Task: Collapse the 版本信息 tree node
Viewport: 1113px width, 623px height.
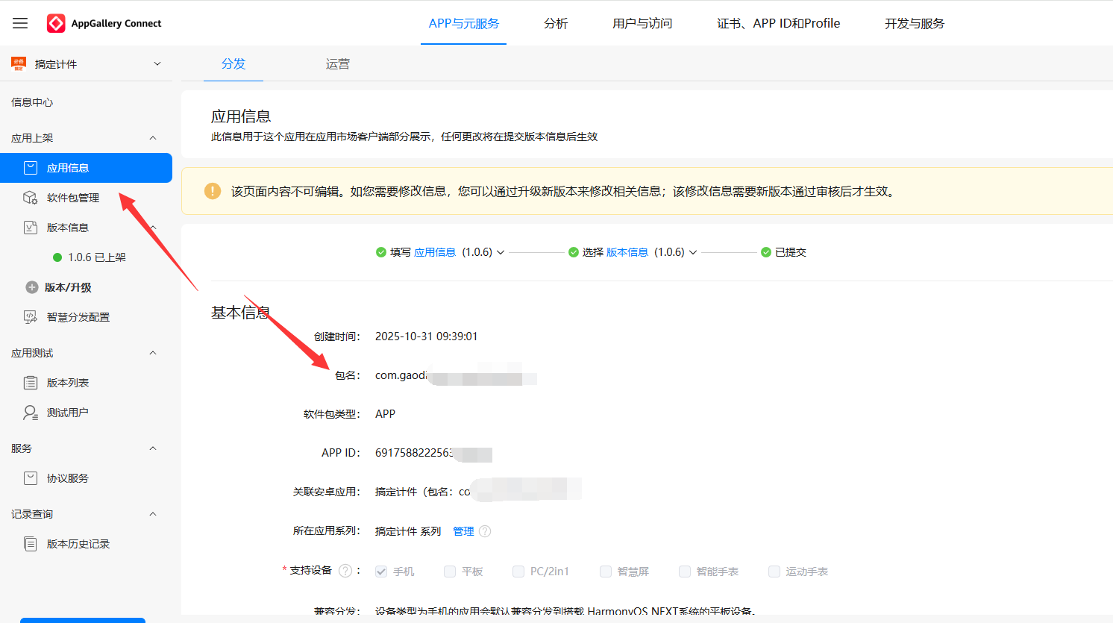Action: pos(153,228)
